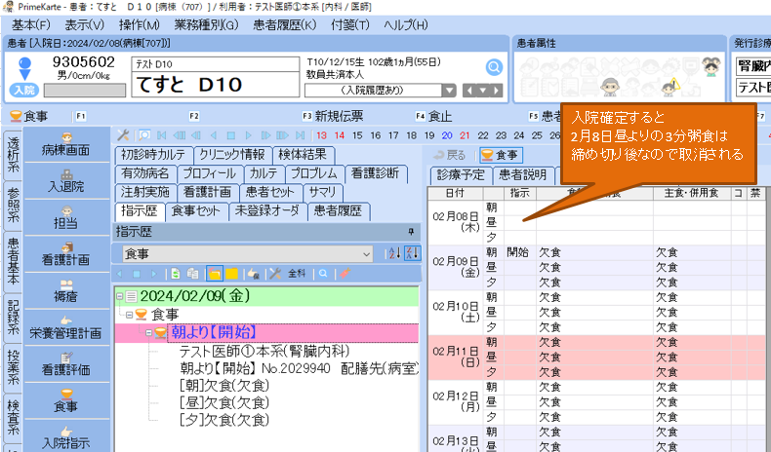Click the copy documents icon in 指示歴 toolbar
771x452 pixels.
192,274
